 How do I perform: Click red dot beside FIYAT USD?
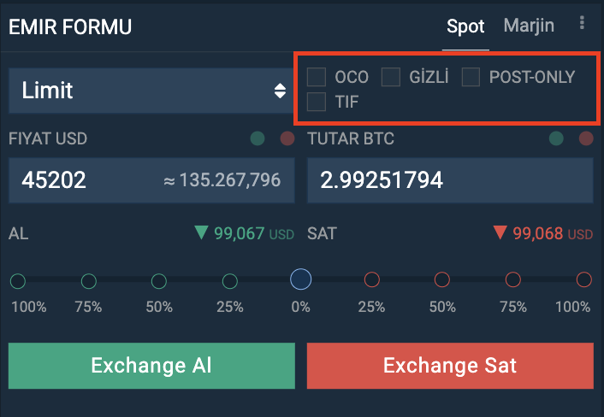tap(287, 138)
